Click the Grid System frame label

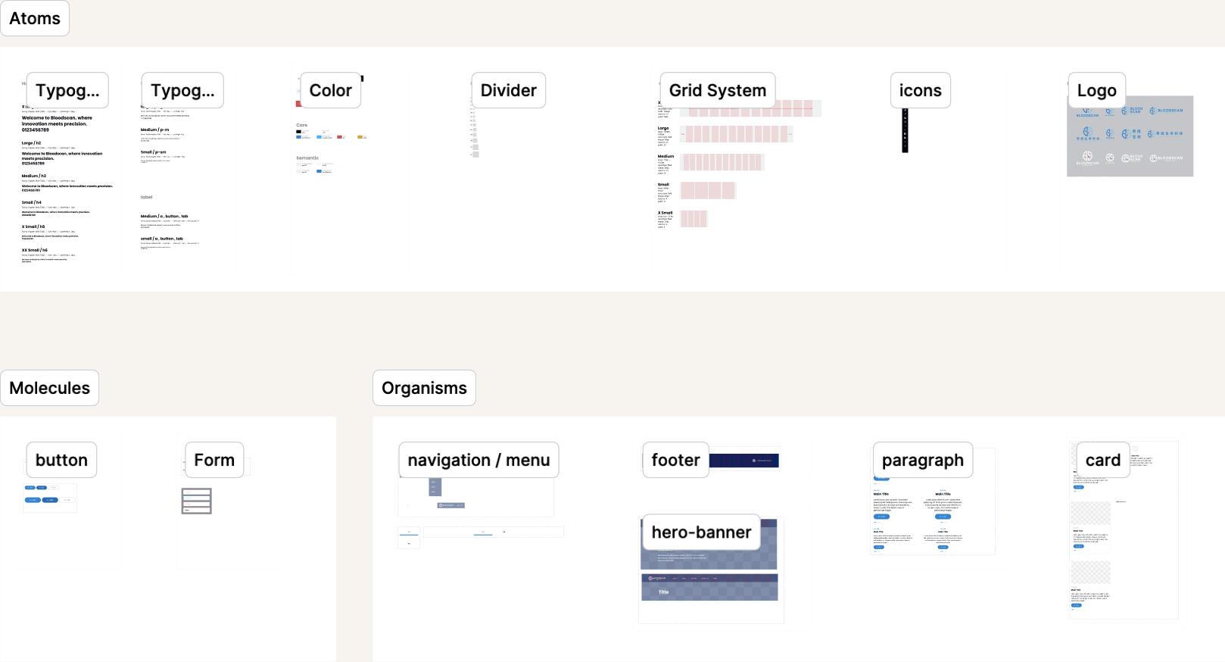click(x=717, y=89)
